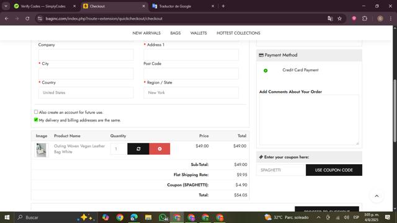Click the volume icon in system tray
This screenshot has height=223, width=397.
click(x=347, y=217)
